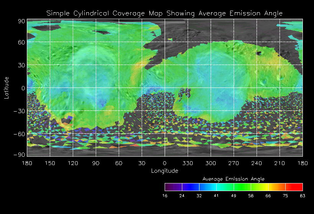Click the latitude tick label '-60'
The image size is (314, 214).
pyautogui.click(x=20, y=134)
